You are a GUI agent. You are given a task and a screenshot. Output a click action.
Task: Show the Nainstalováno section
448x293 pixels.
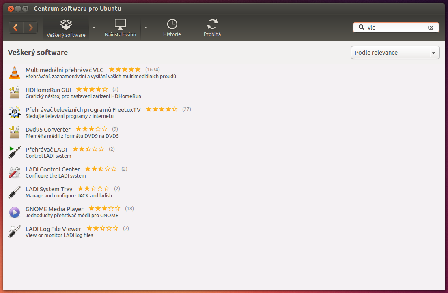(120, 28)
